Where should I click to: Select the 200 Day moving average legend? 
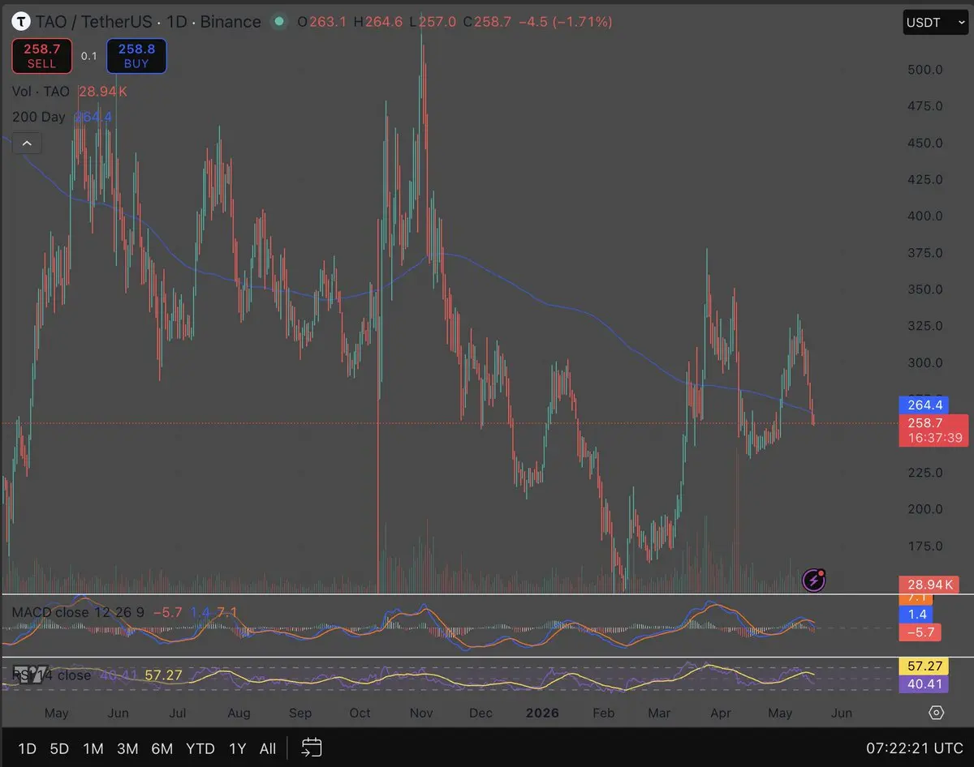pos(38,117)
